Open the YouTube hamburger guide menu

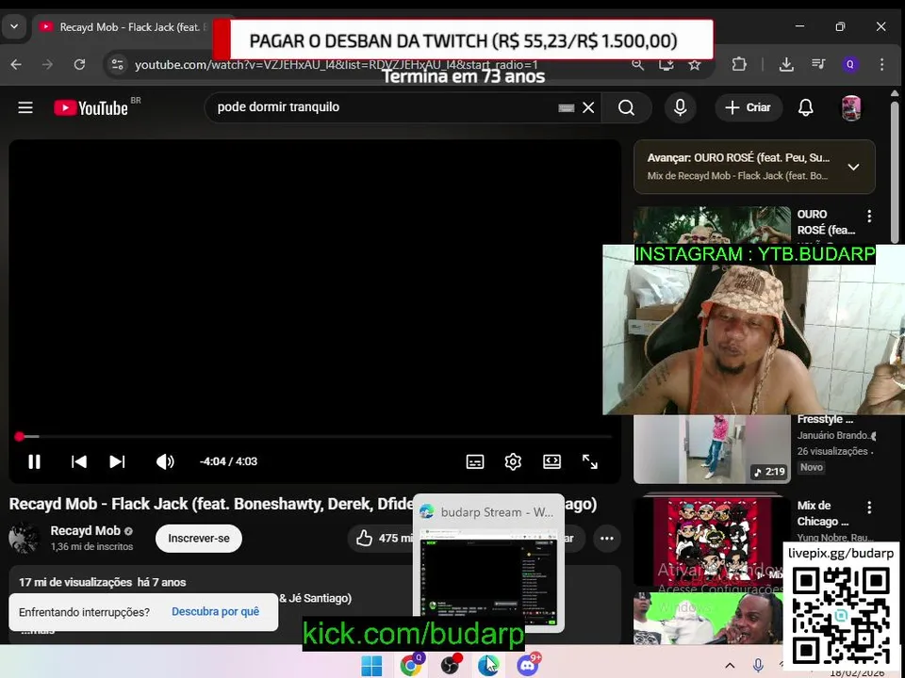(x=25, y=107)
